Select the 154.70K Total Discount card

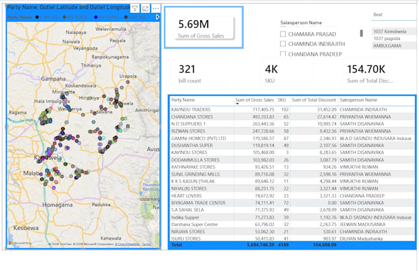click(370, 73)
